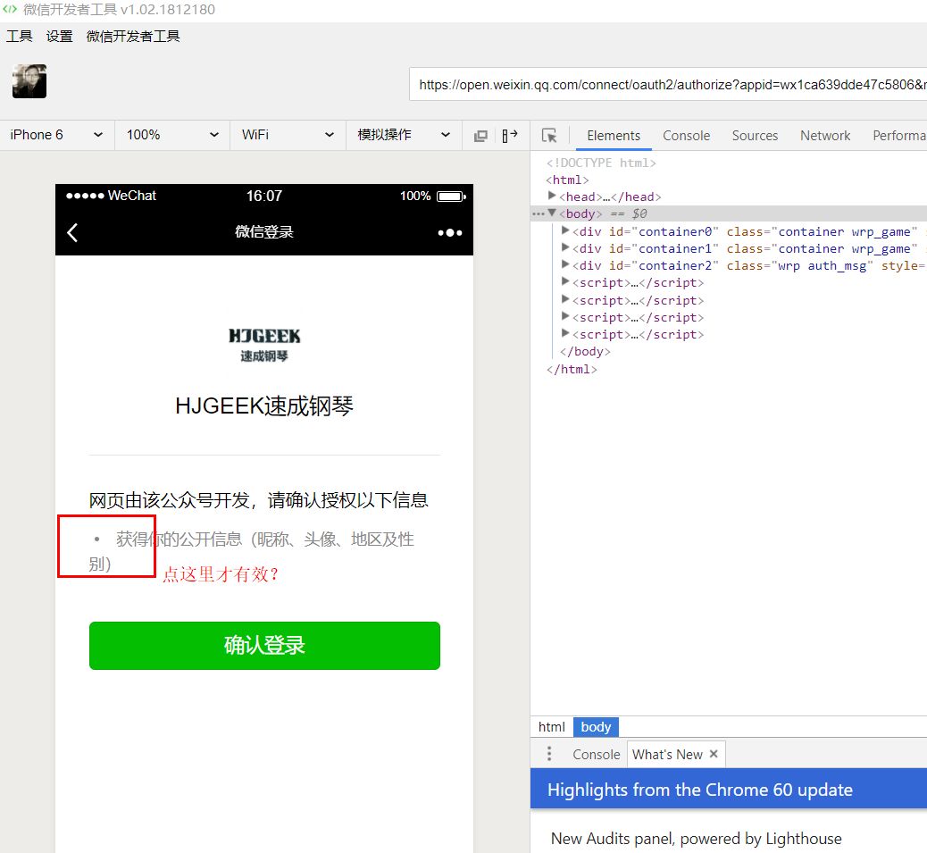This screenshot has height=853, width=927.
Task: Activate the inspect element picker icon
Action: click(549, 136)
